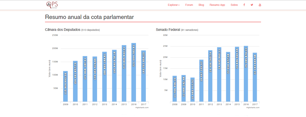Screen dimensions: 306x117
Task: Open the Twitter icon link
Action: click(252, 5)
